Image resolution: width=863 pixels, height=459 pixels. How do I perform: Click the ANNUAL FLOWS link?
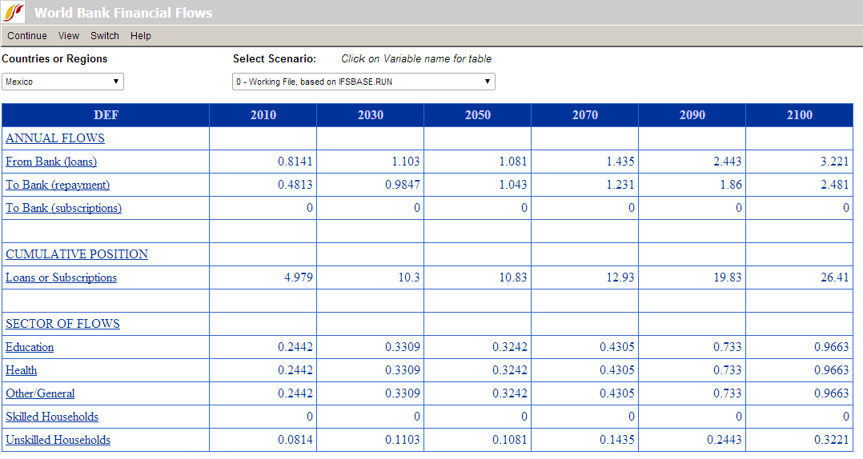click(55, 138)
